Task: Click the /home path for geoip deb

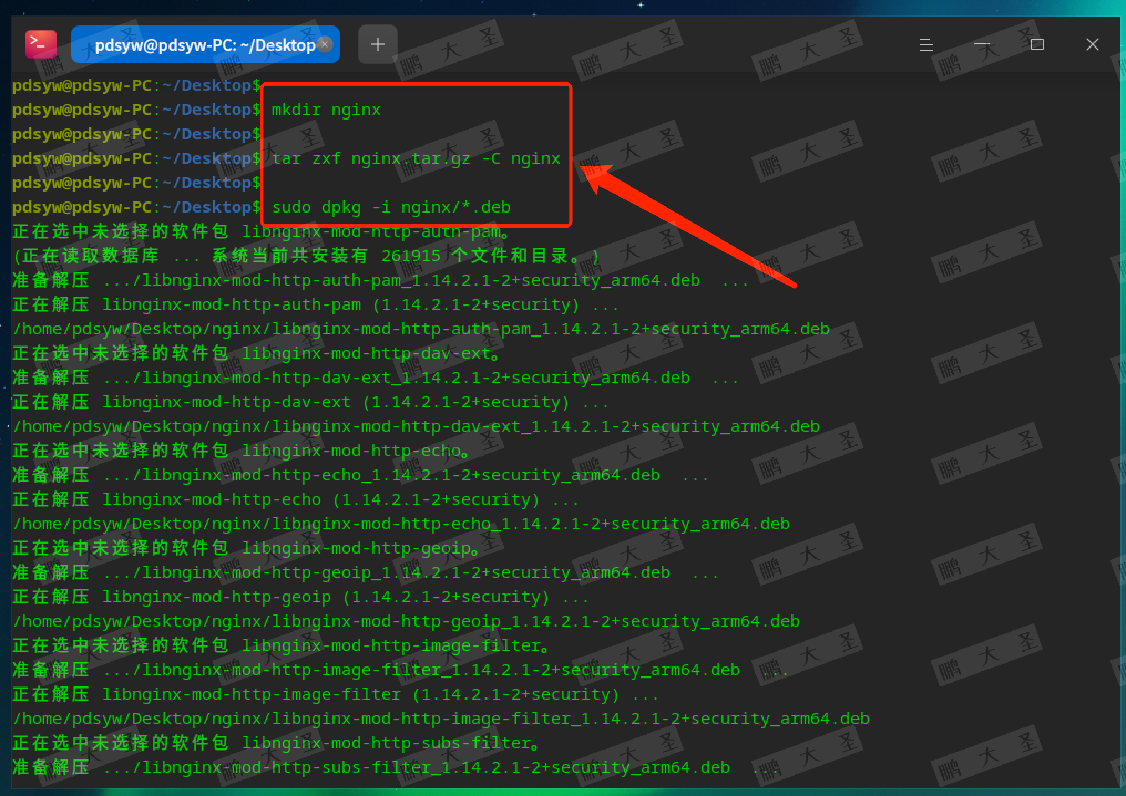Action: pyautogui.click(x=405, y=621)
